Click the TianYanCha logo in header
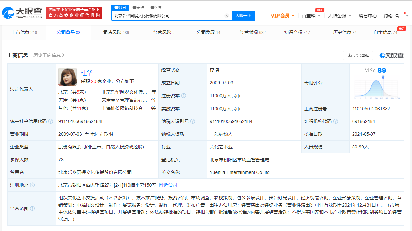 (22, 12)
